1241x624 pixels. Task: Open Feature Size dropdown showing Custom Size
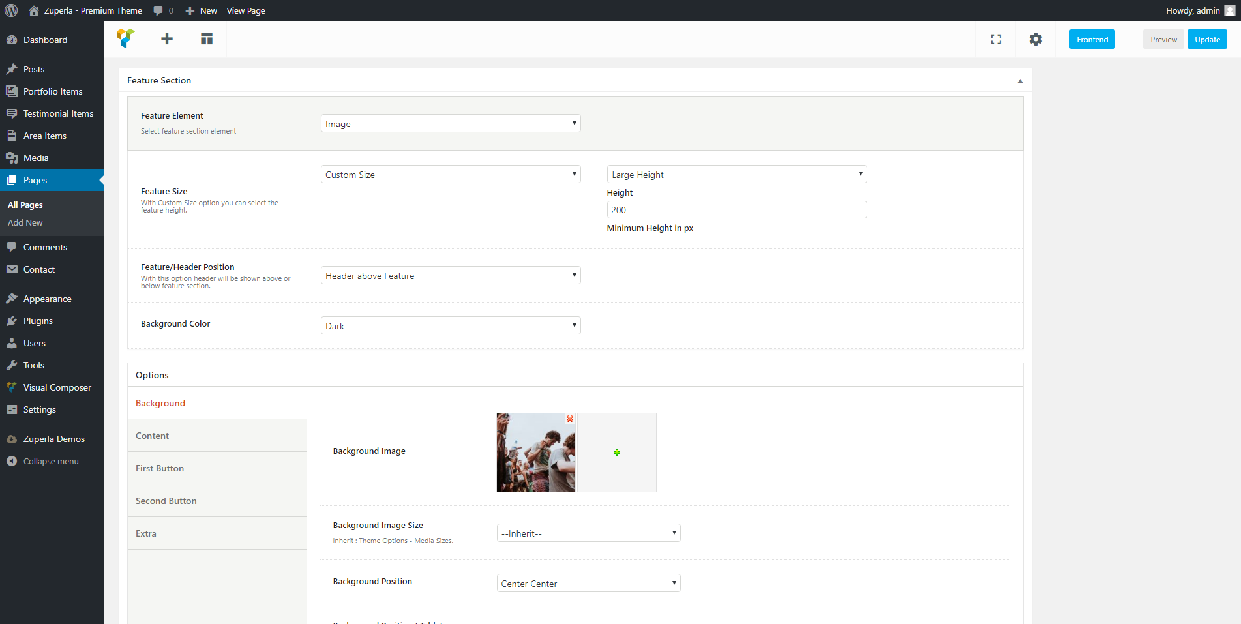coord(451,174)
